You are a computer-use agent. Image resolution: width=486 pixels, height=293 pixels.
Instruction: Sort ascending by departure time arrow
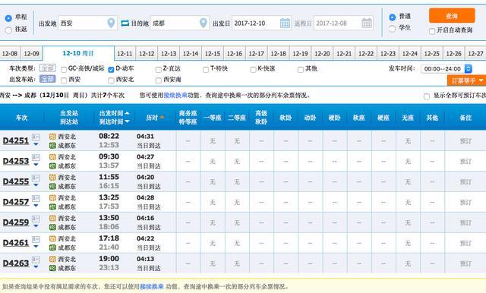[127, 113]
